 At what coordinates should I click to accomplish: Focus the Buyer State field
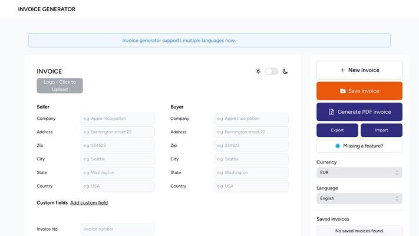click(252, 173)
